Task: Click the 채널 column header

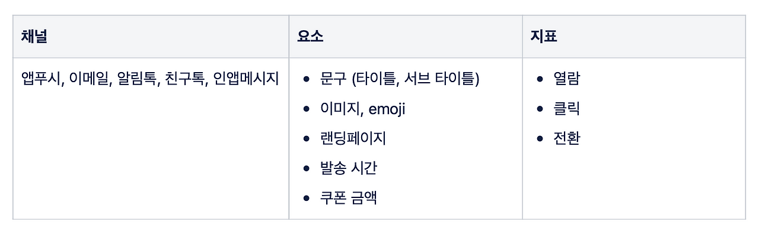Action: [x=34, y=37]
